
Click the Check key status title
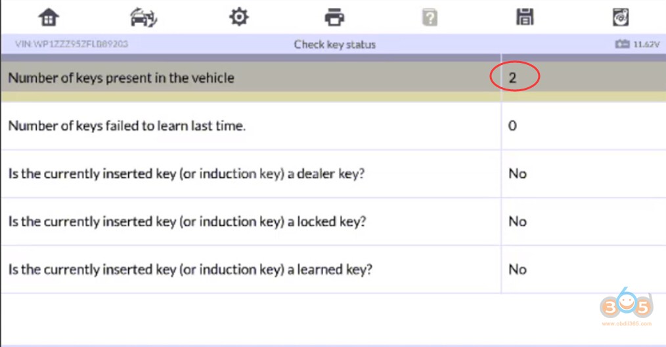point(334,45)
